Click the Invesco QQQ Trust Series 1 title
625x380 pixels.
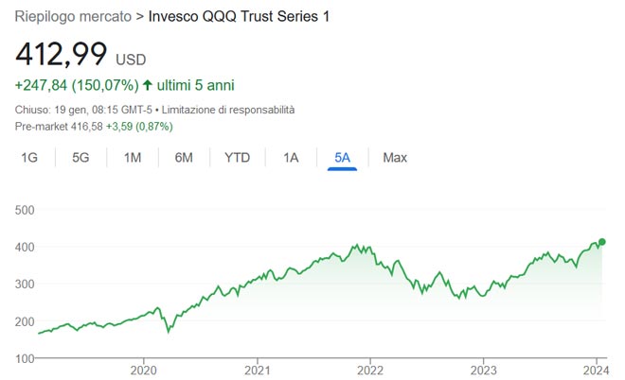[x=240, y=16]
